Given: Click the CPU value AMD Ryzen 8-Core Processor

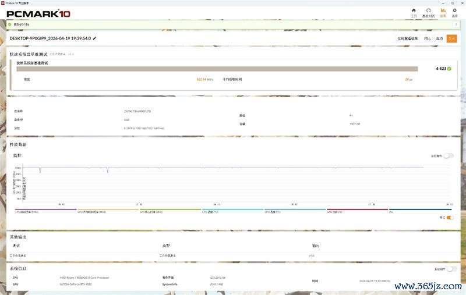Looking at the screenshot, I should coord(84,278).
